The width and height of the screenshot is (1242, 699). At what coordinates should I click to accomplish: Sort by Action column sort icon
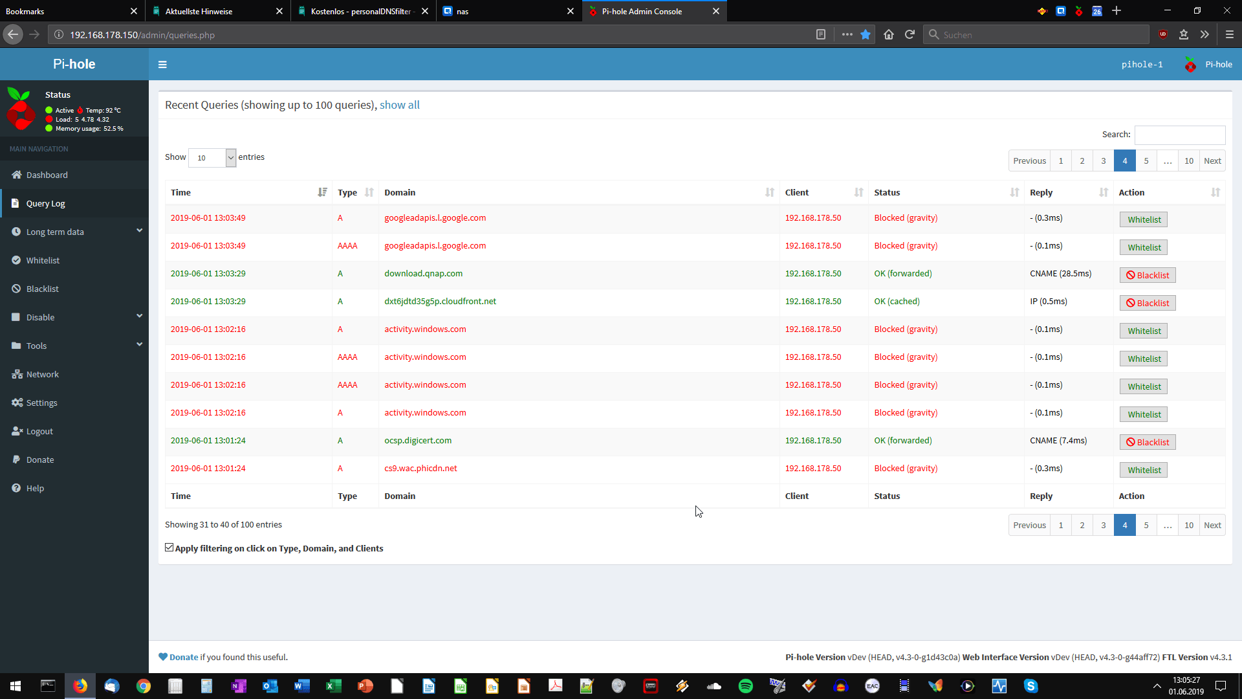coord(1215,193)
